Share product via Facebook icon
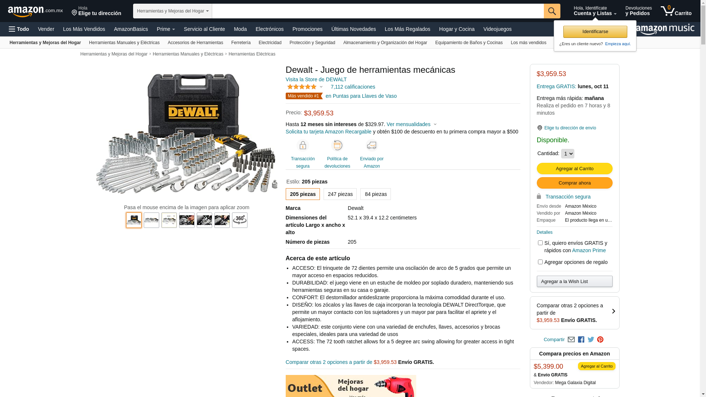Screen dimensions: 706x397 (581, 340)
